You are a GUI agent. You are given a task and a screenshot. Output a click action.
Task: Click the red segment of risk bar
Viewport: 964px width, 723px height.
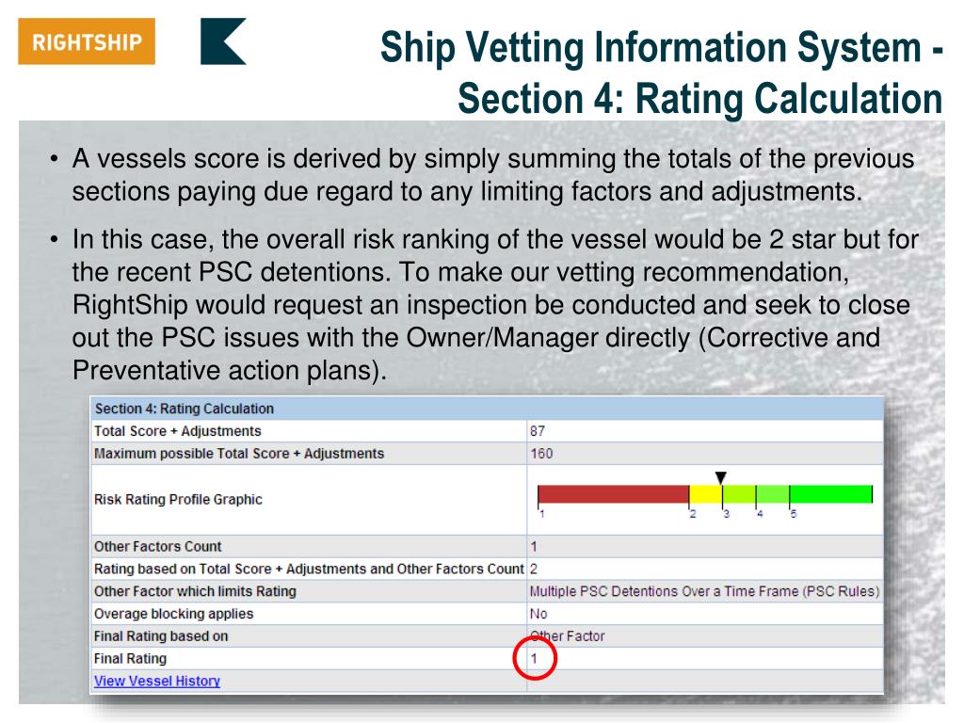[x=613, y=493]
